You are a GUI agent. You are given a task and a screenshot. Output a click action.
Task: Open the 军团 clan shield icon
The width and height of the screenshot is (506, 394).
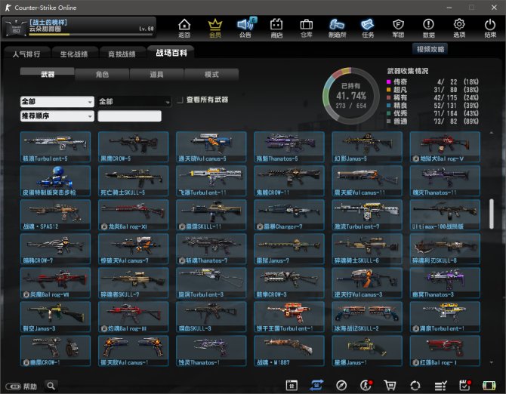click(398, 28)
